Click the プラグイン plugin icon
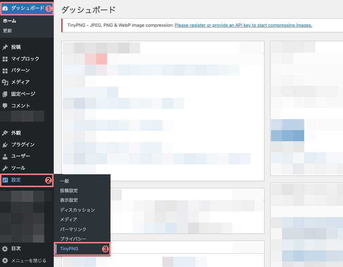Screen dimensions: 343x267 pos(5,144)
